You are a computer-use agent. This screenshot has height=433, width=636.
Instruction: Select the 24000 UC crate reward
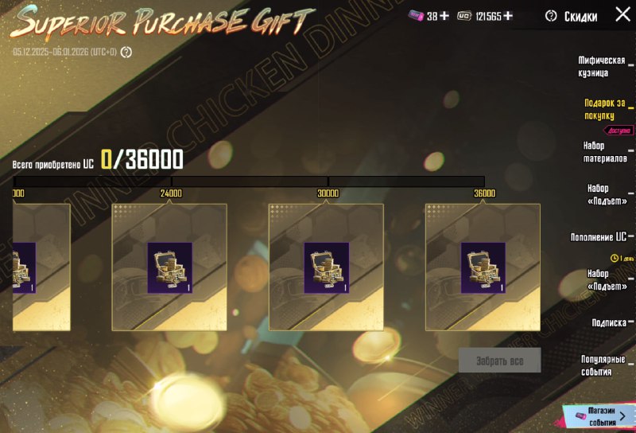(x=169, y=267)
